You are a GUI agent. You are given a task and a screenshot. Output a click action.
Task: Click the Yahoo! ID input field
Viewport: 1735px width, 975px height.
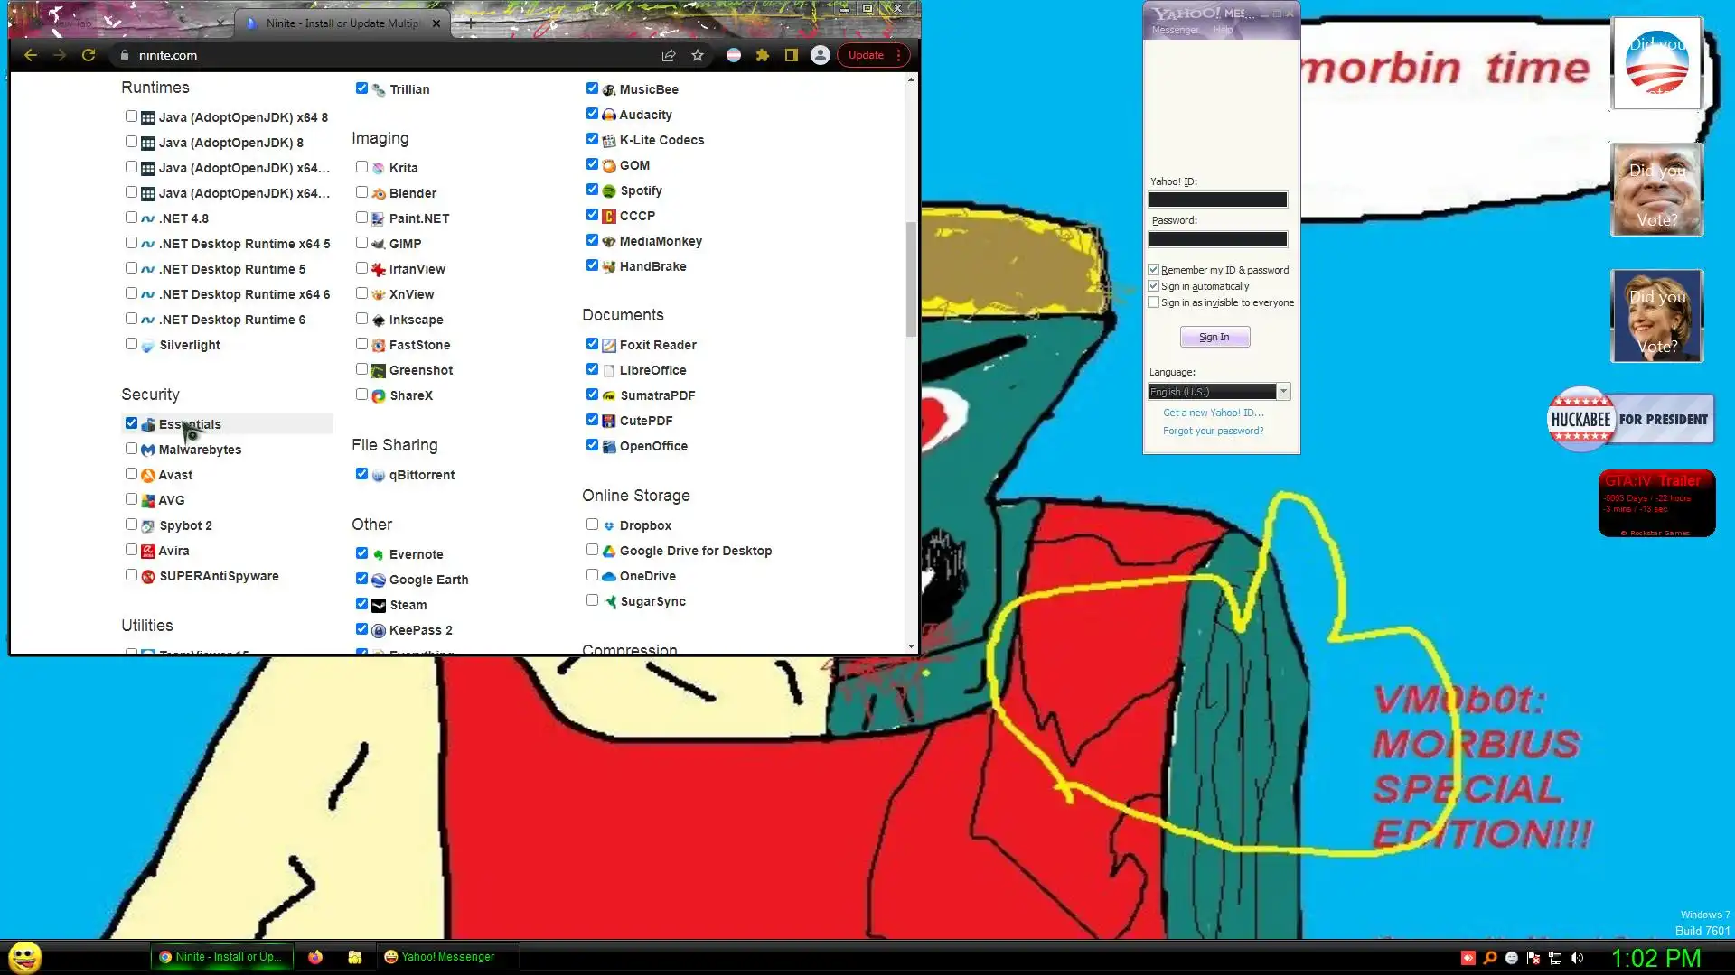(x=1217, y=200)
